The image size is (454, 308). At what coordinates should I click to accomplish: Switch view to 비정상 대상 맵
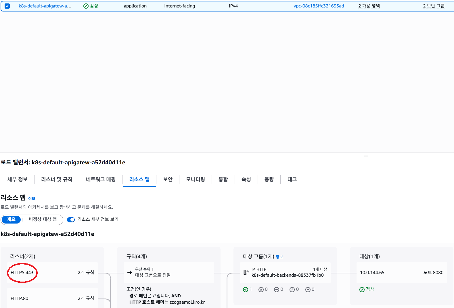pos(43,220)
